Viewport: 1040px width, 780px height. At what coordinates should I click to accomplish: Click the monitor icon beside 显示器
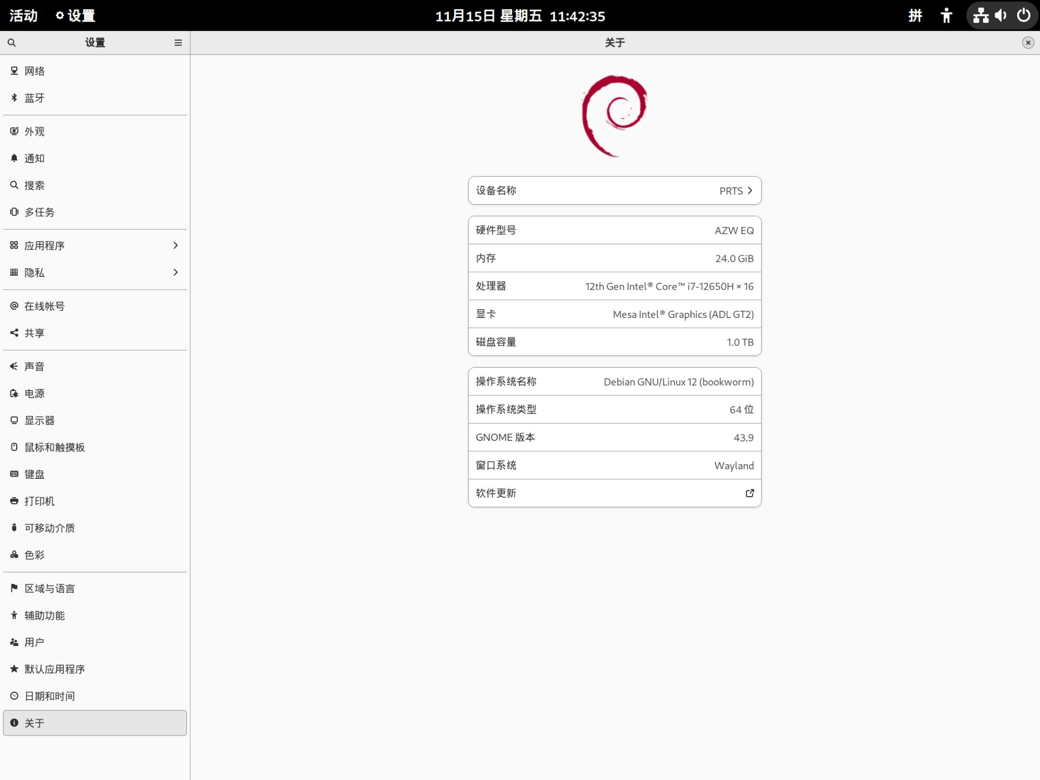14,420
